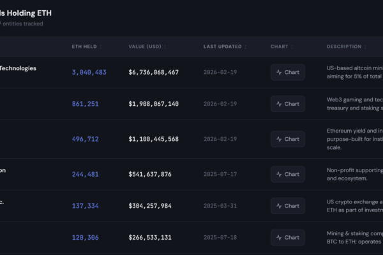Click the 861,251 ETH held value
This screenshot has width=383, height=255.
[85, 104]
